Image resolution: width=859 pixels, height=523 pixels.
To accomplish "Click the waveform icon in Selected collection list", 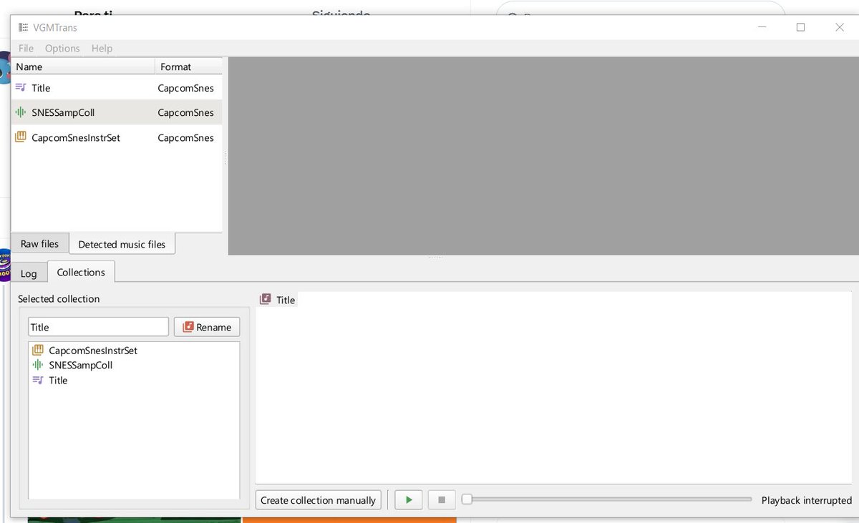I will [x=38, y=365].
